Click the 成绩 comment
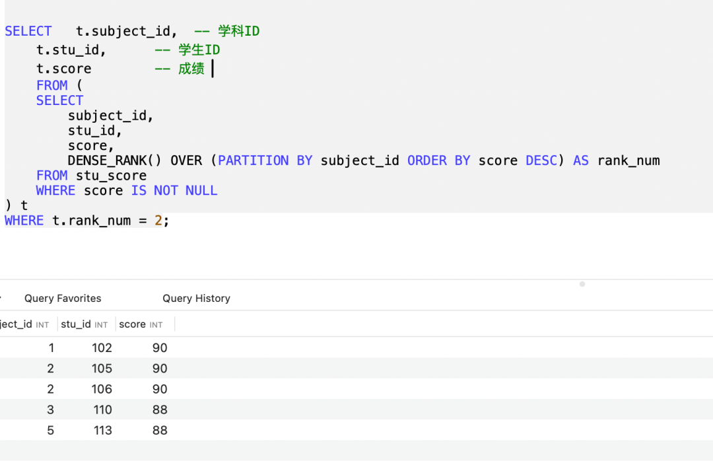The image size is (713, 465). click(191, 68)
